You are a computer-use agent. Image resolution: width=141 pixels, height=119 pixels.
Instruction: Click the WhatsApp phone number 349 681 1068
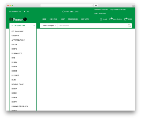[15, 12]
